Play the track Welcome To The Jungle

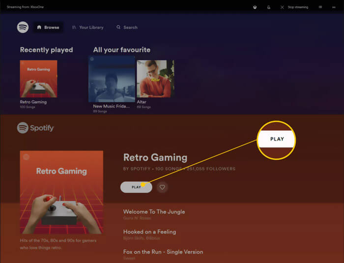154,212
